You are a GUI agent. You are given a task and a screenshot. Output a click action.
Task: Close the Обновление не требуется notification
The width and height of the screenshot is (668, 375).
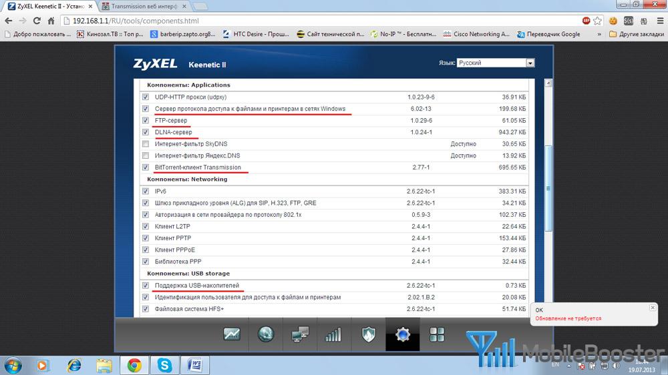(x=653, y=308)
